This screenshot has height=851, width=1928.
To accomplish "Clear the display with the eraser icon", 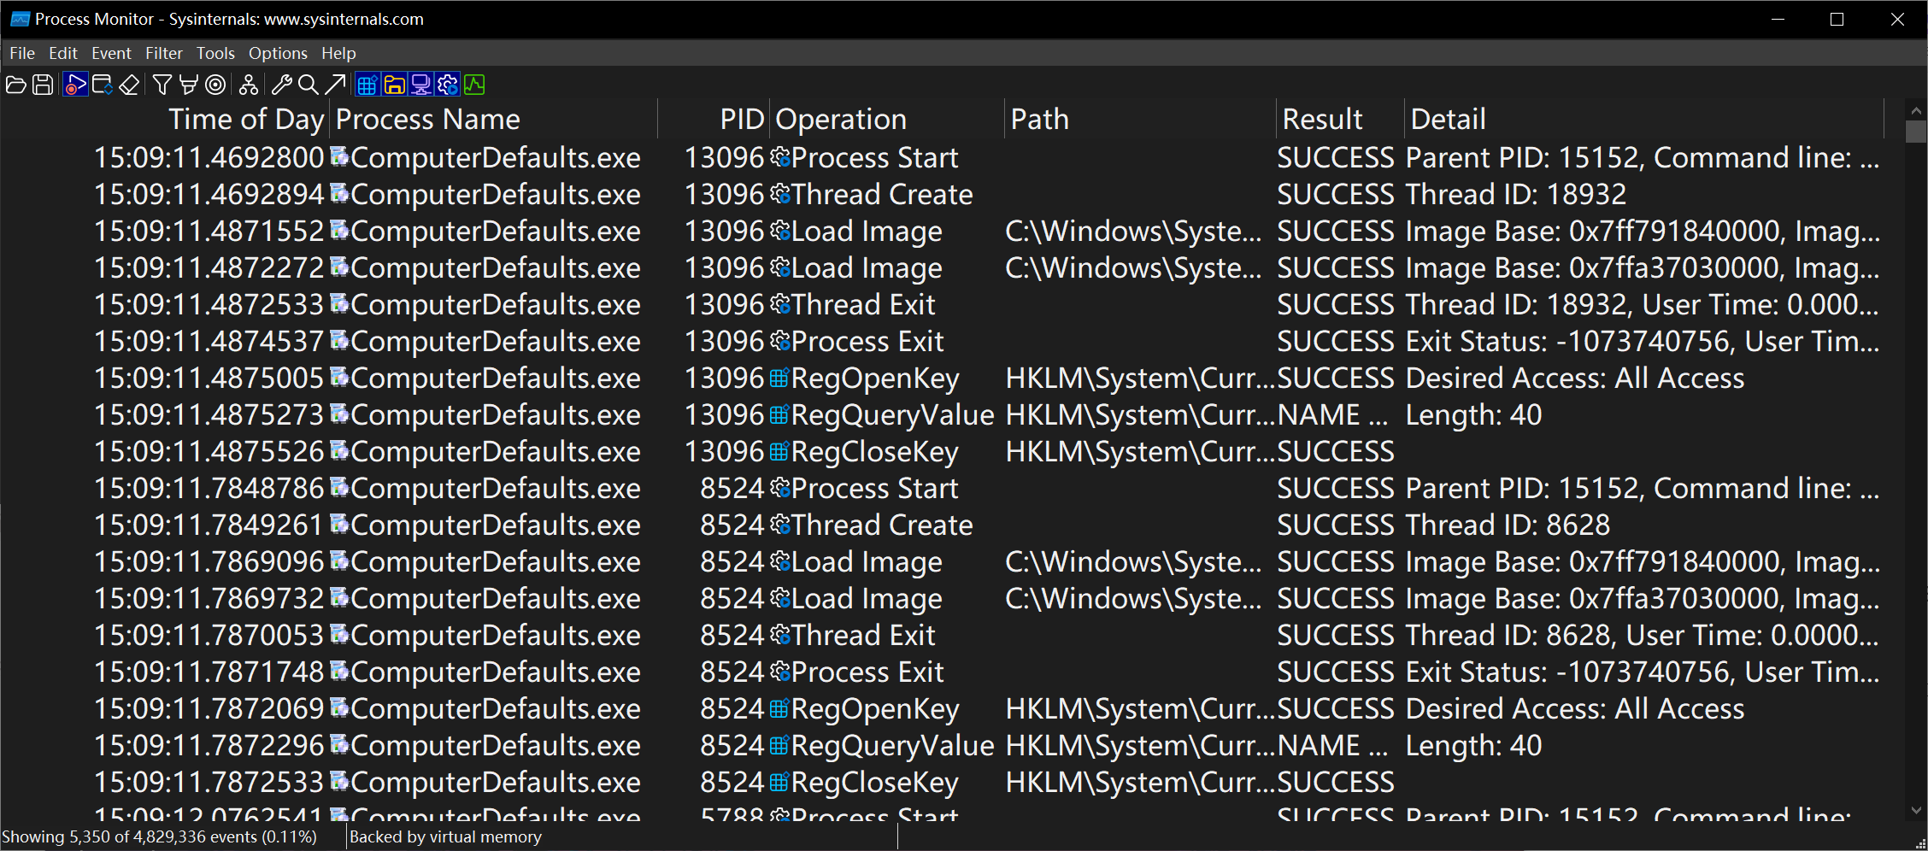I will [129, 85].
